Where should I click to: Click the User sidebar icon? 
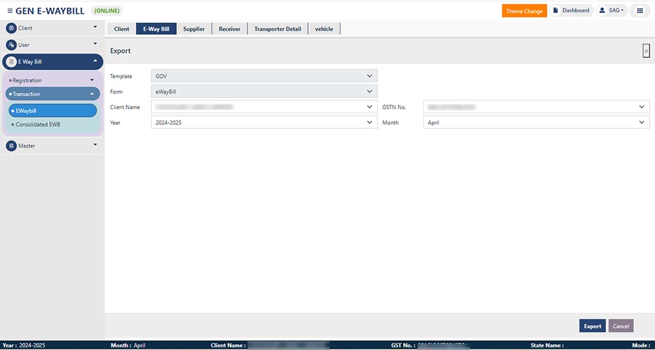tap(11, 45)
